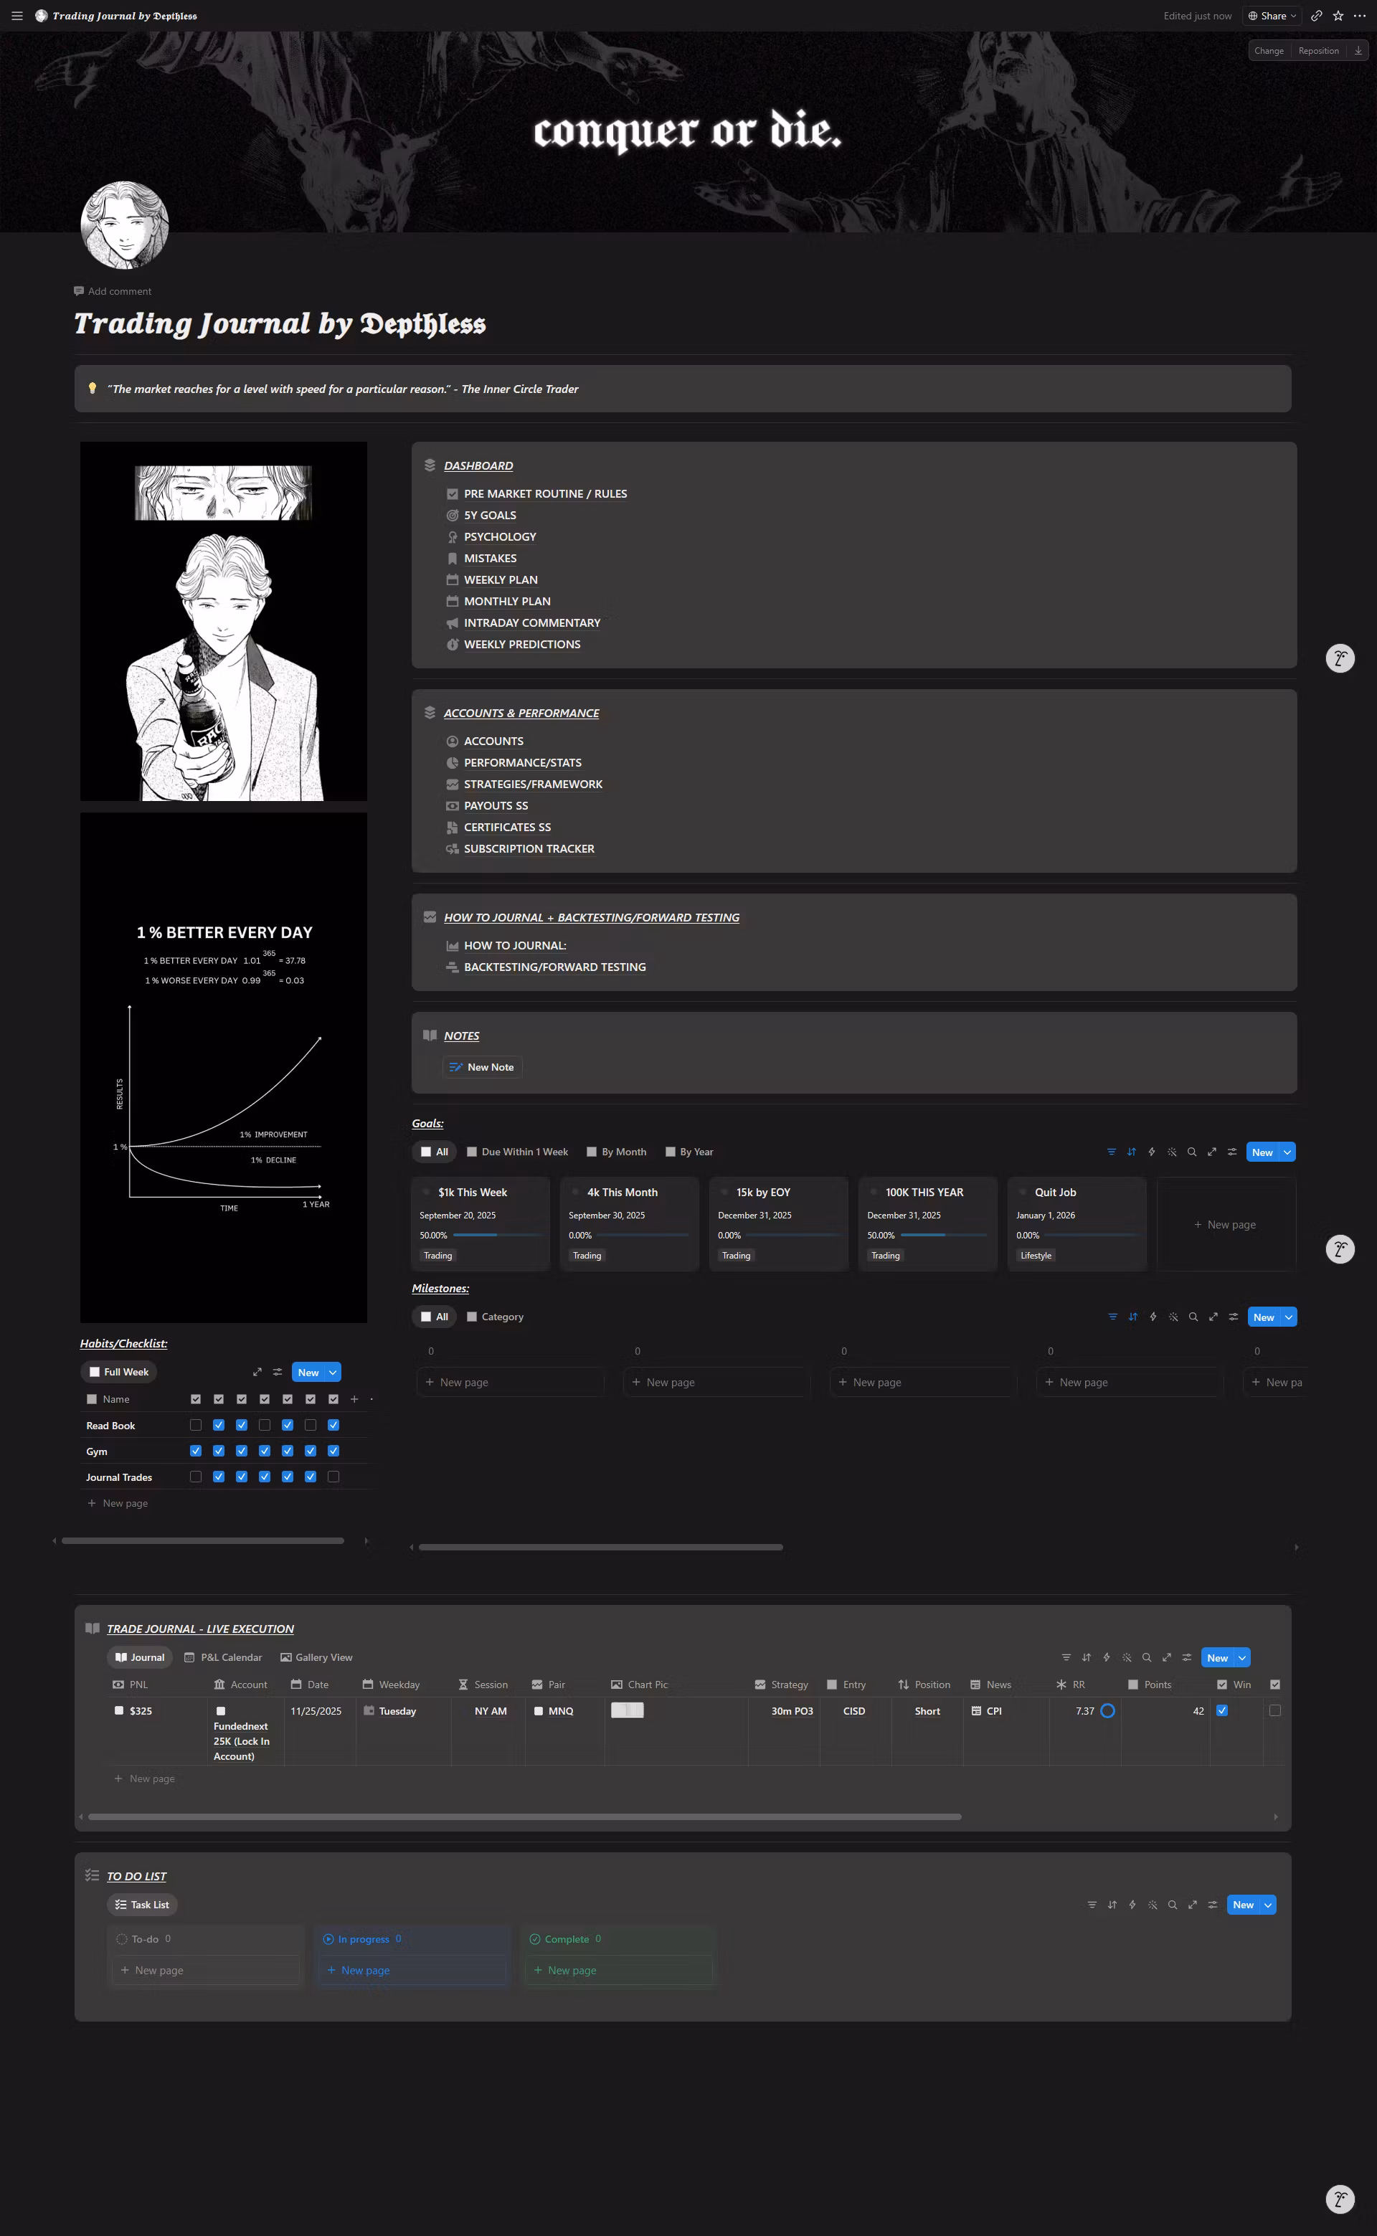Open Chart Pic thumbnail in trade row
Screen dimensions: 1377x2236
click(627, 1710)
